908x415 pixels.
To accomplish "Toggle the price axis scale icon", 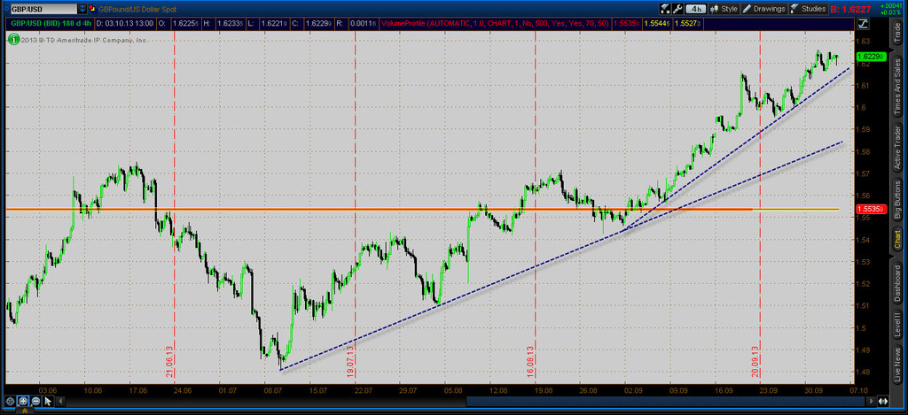I will pyautogui.click(x=864, y=24).
